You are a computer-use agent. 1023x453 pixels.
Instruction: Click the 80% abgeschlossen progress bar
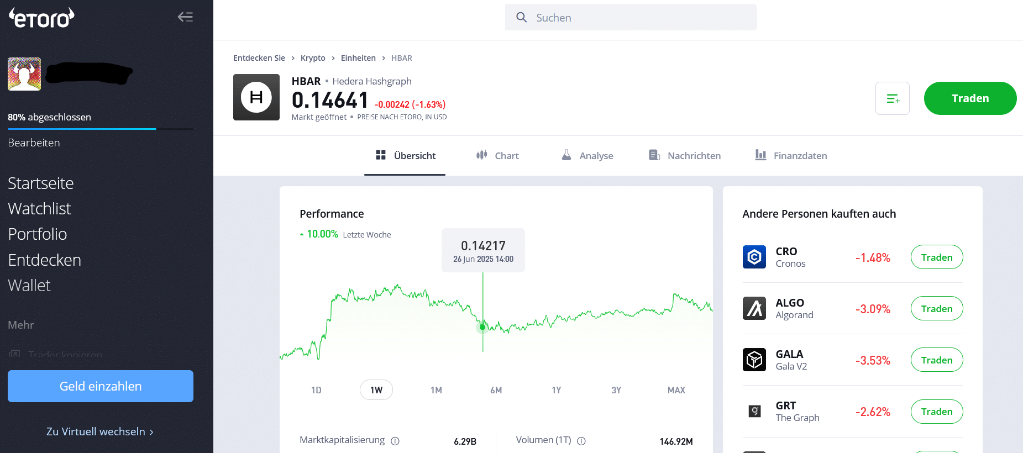101,129
